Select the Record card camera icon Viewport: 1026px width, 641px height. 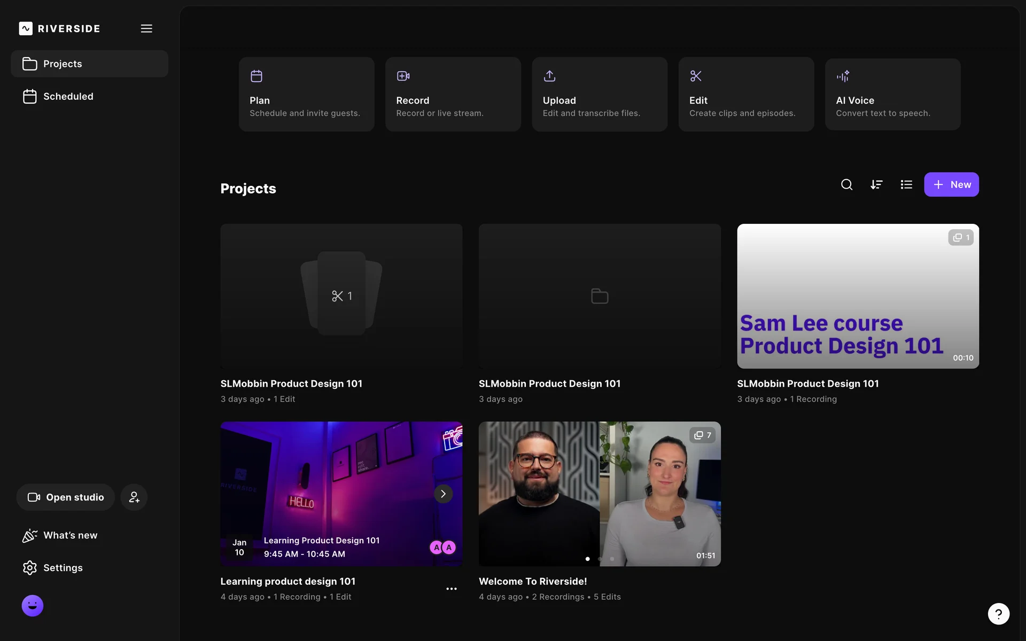[403, 76]
